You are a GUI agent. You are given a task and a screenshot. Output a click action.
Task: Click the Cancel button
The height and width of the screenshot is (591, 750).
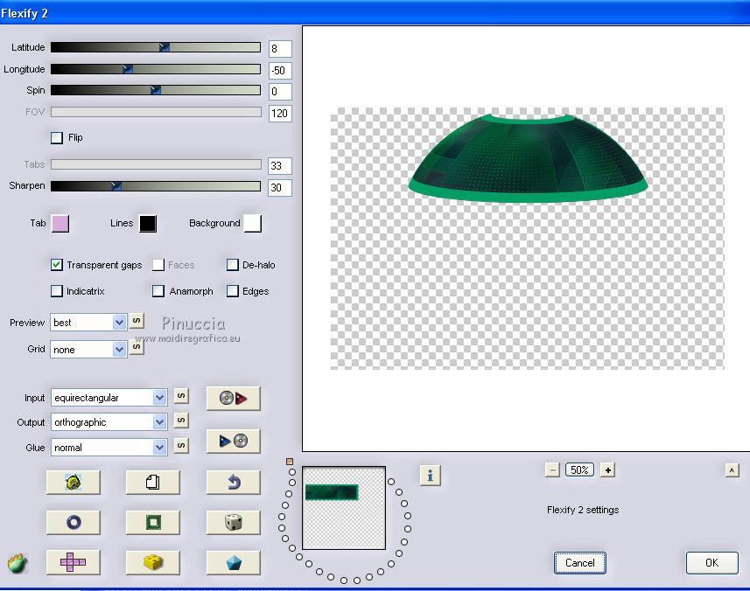[579, 563]
